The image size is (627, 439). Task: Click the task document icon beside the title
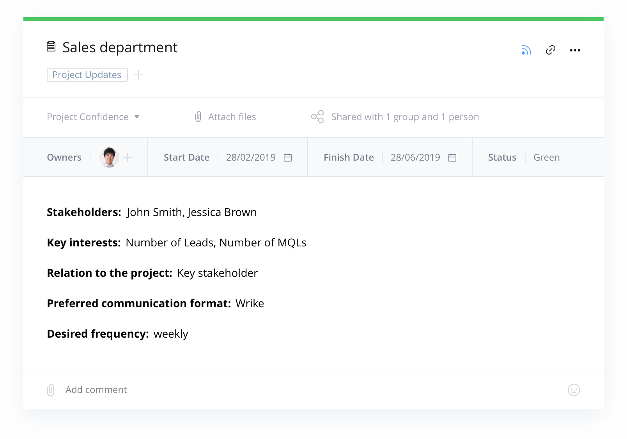(x=51, y=47)
